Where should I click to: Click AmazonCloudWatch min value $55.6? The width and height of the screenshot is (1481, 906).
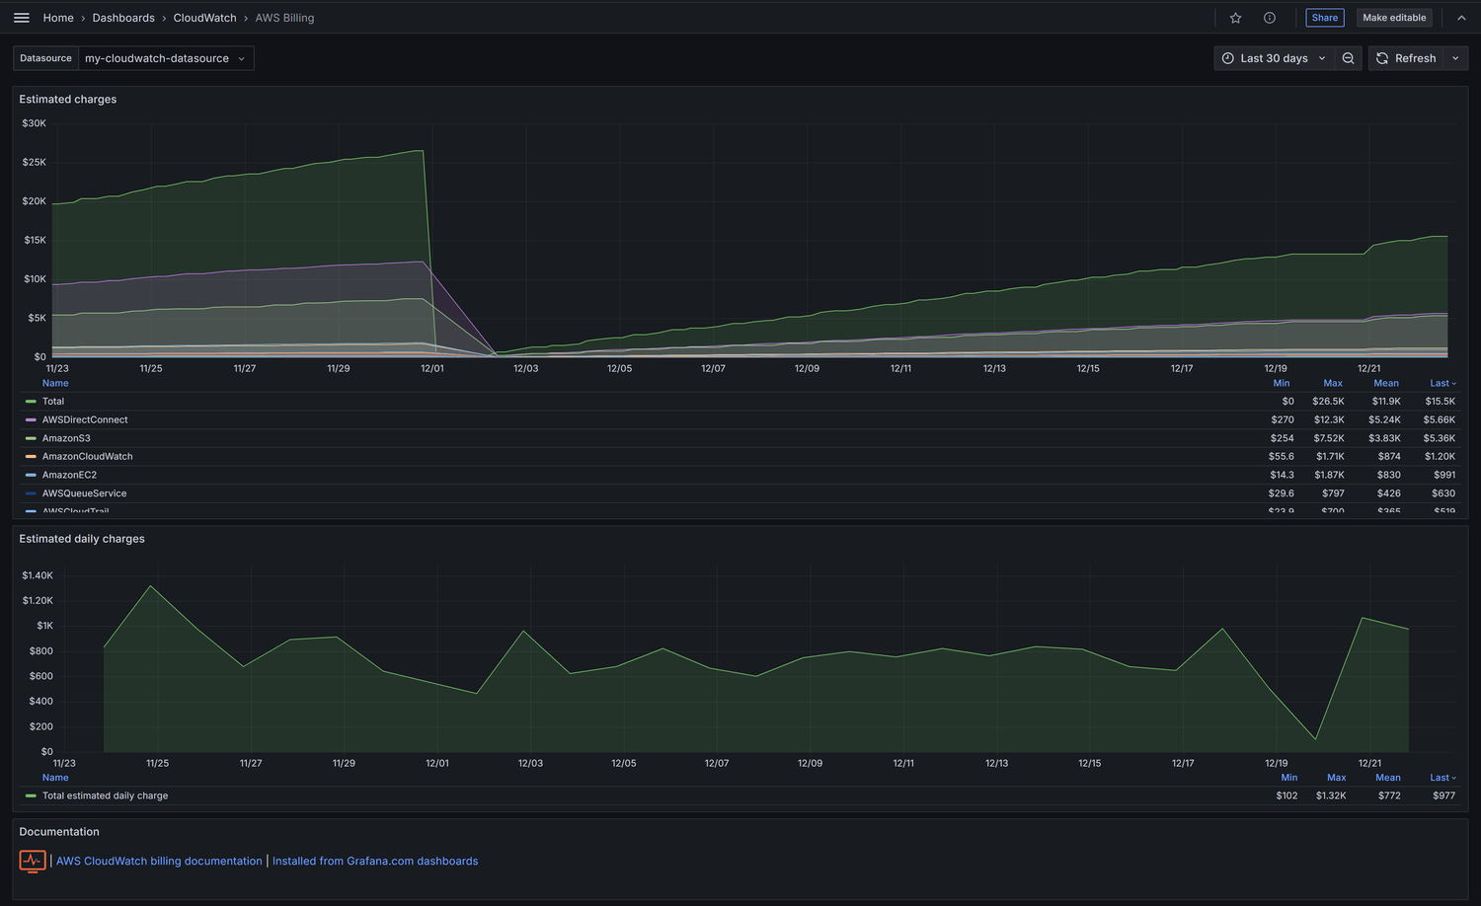[1282, 457]
